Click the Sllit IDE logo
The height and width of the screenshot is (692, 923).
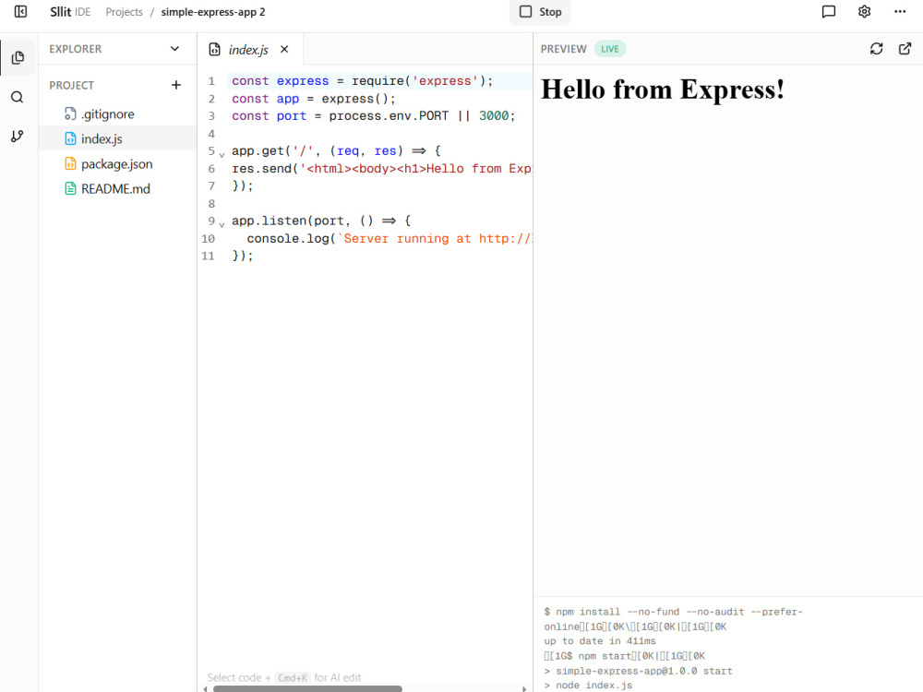click(x=70, y=12)
